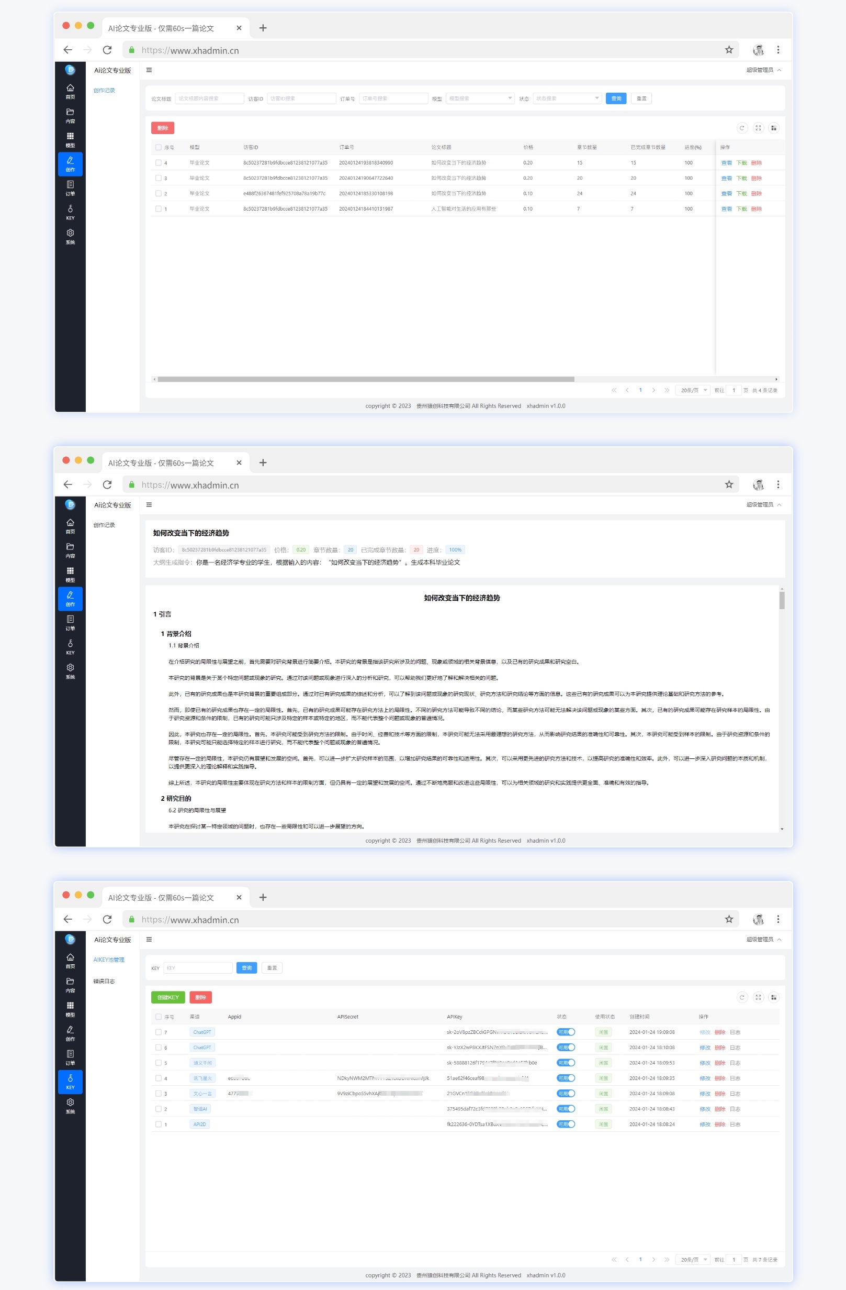This screenshot has width=846, height=1290.
Task: Expand the 状态搜索 dropdown filter
Action: 567,98
